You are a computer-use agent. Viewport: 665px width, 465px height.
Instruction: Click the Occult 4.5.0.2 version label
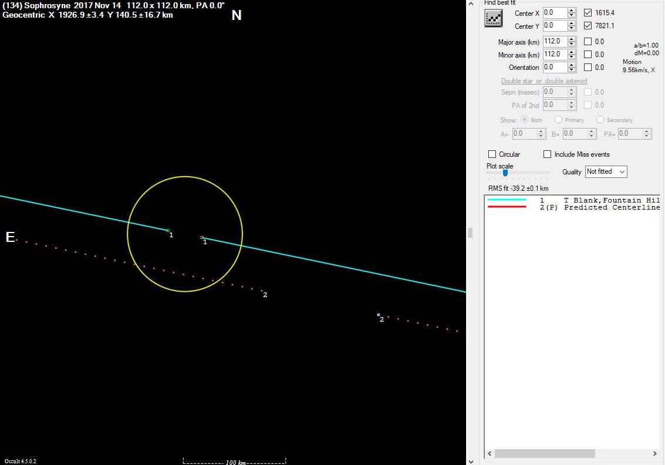tap(21, 461)
